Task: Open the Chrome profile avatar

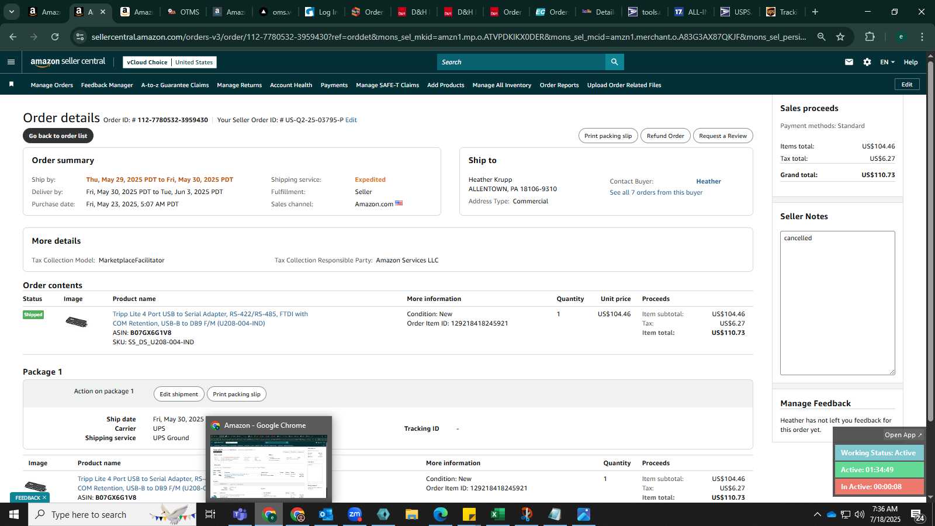Action: (x=901, y=37)
